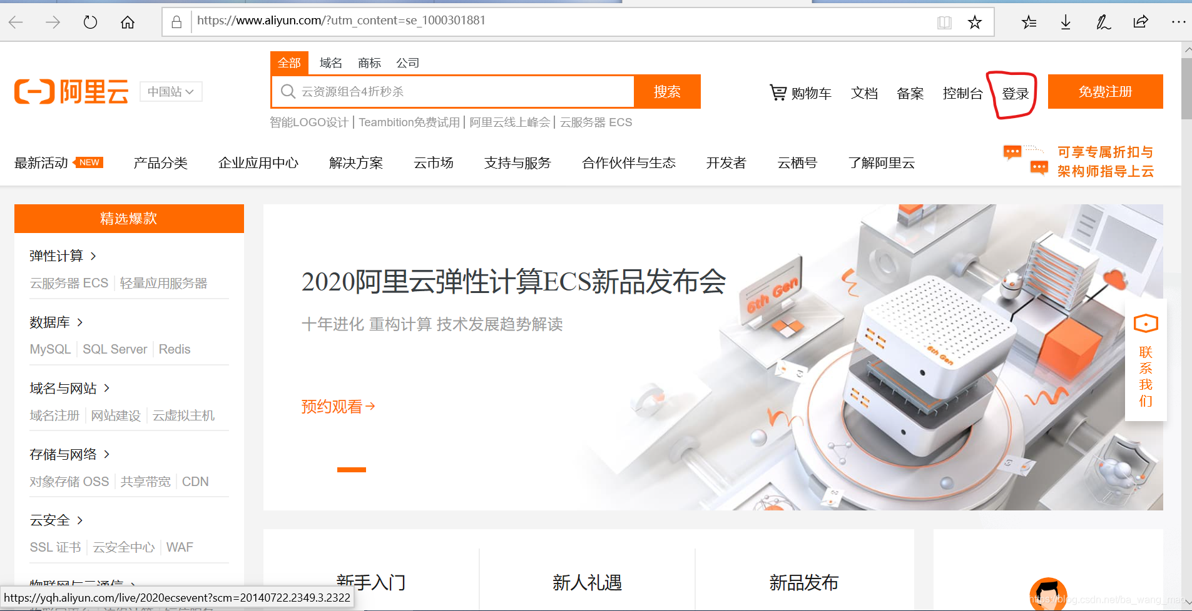This screenshot has width=1192, height=611.
Task: Open the 产品分类 menu
Action: (160, 163)
